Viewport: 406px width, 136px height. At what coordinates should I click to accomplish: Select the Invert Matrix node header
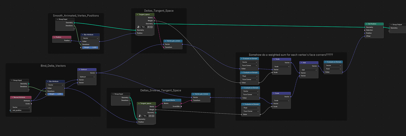pos(172,100)
